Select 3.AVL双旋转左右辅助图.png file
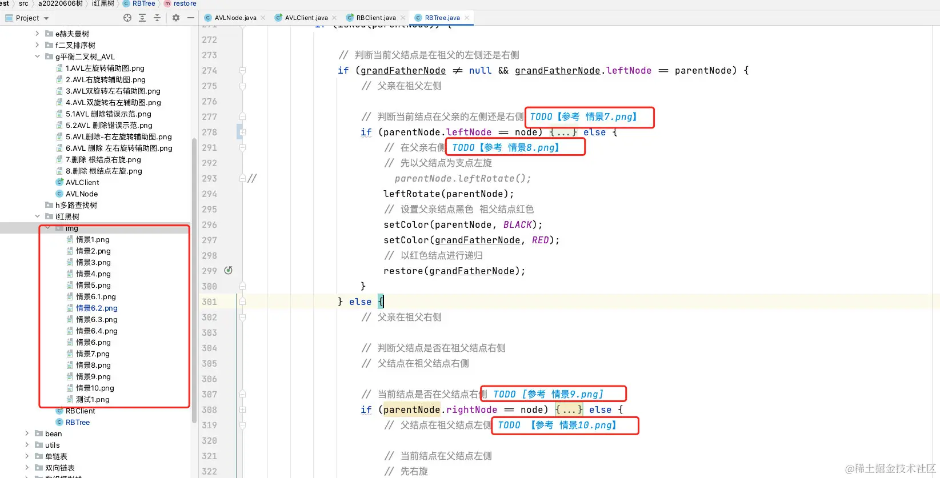940x478 pixels. click(x=113, y=91)
